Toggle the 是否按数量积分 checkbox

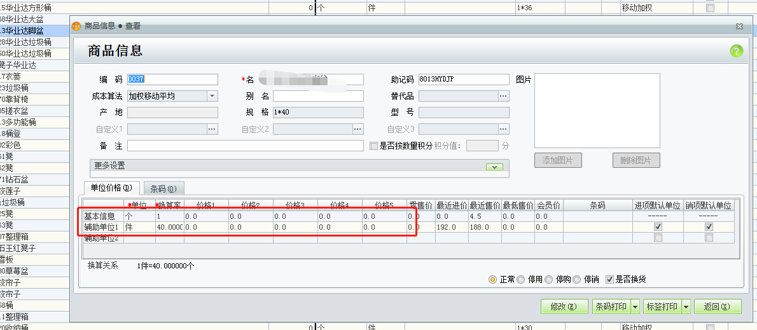373,146
